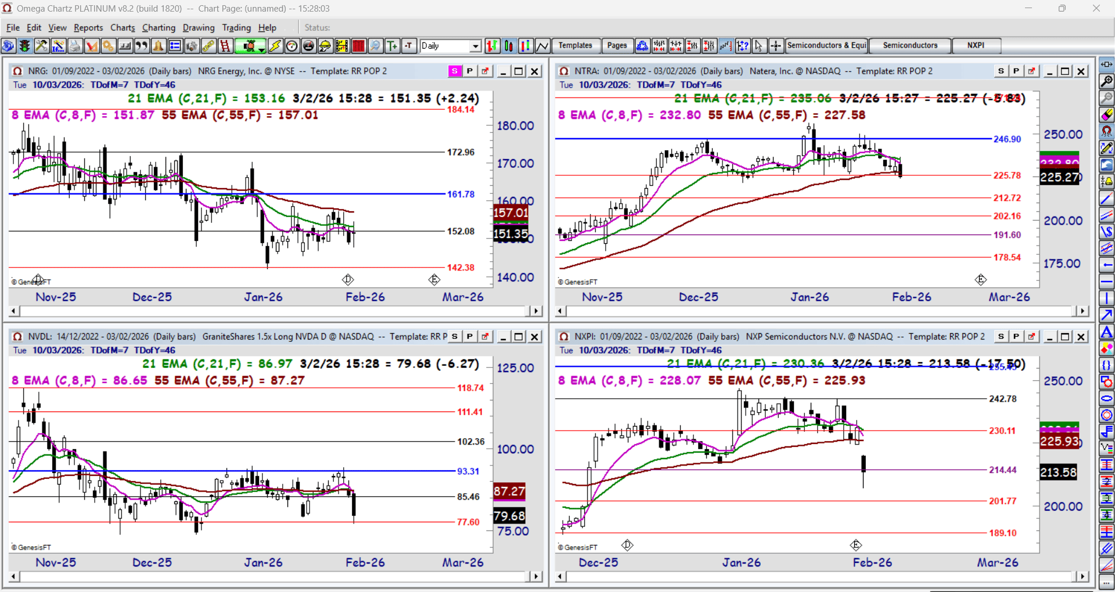
Task: Switch to line chart style
Action: [x=542, y=46]
